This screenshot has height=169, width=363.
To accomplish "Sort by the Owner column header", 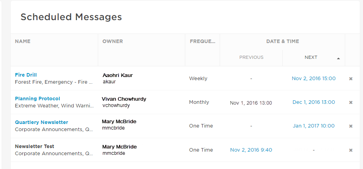I will pos(112,41).
